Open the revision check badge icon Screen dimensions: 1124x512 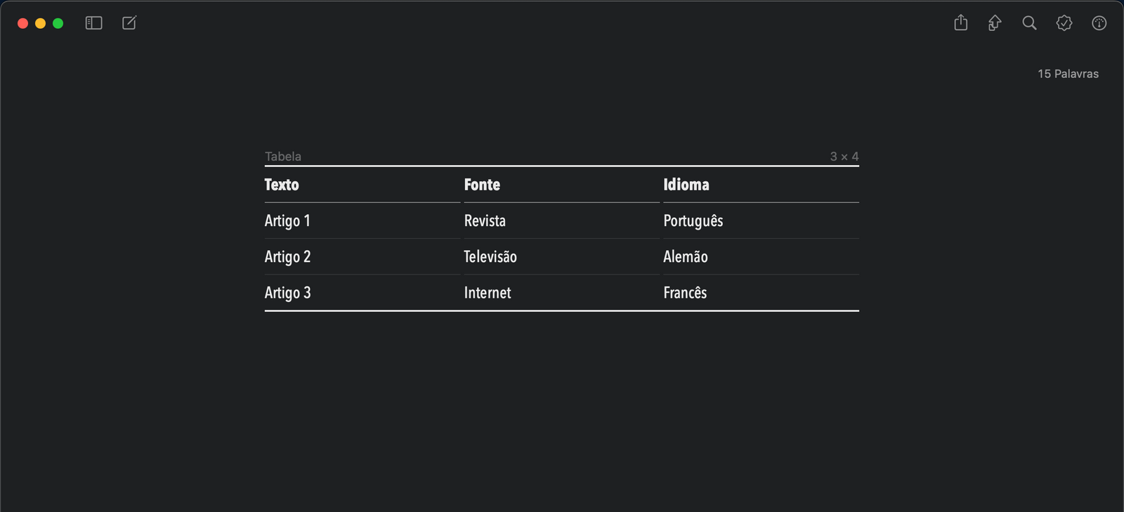point(1064,23)
